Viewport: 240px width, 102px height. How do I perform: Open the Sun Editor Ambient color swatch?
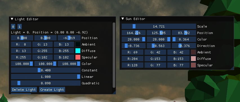click(x=193, y=52)
